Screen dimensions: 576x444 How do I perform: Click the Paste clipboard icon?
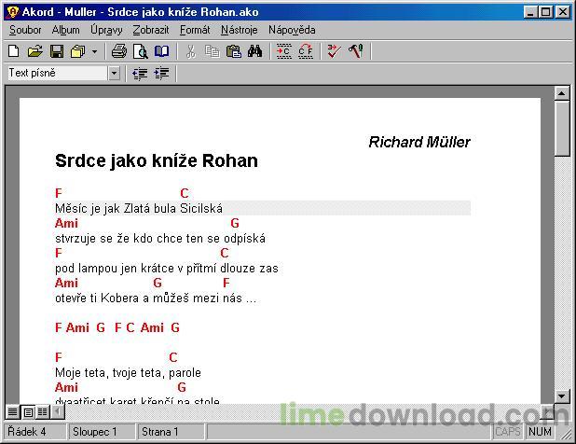pyautogui.click(x=233, y=51)
